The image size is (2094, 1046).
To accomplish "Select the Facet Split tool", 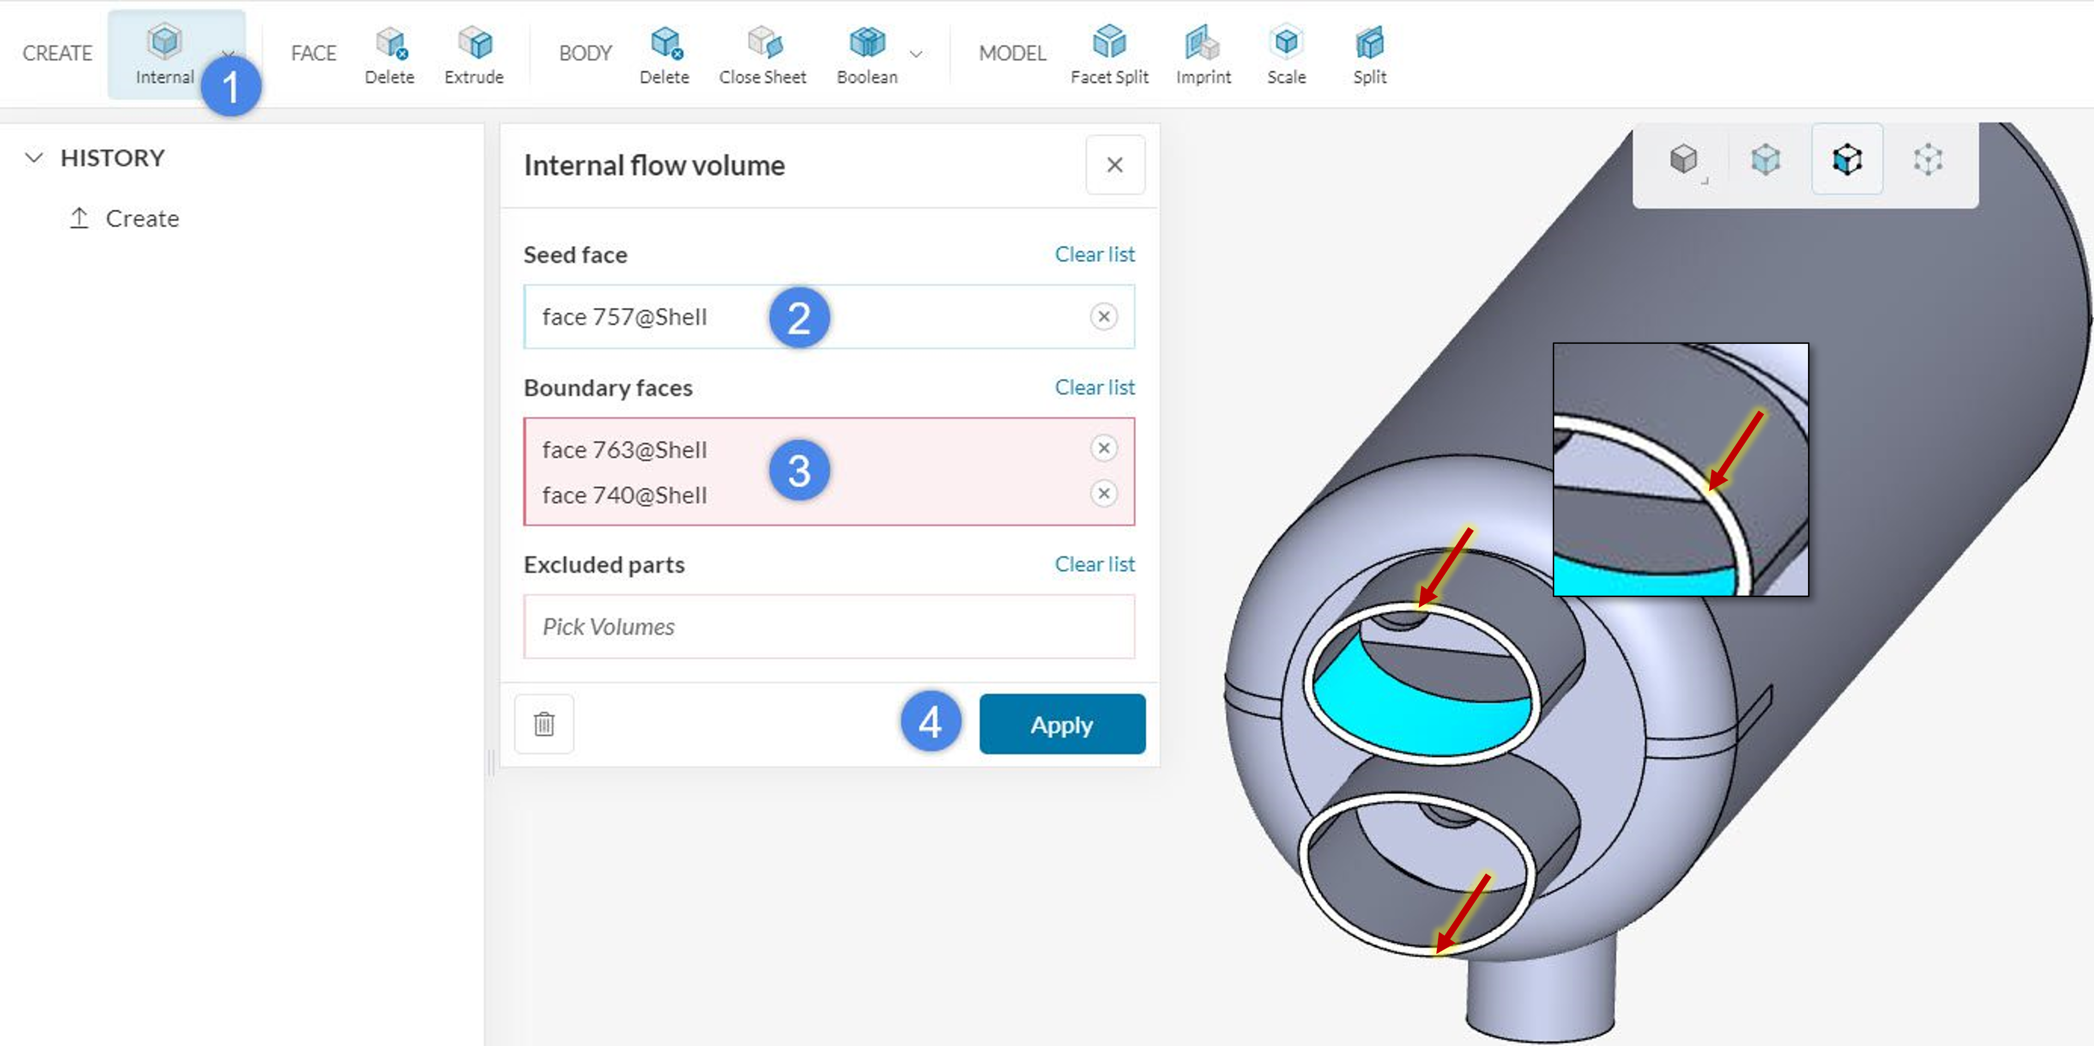I will [x=1109, y=54].
